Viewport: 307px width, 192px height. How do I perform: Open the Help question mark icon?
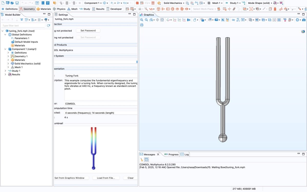coord(48,3)
